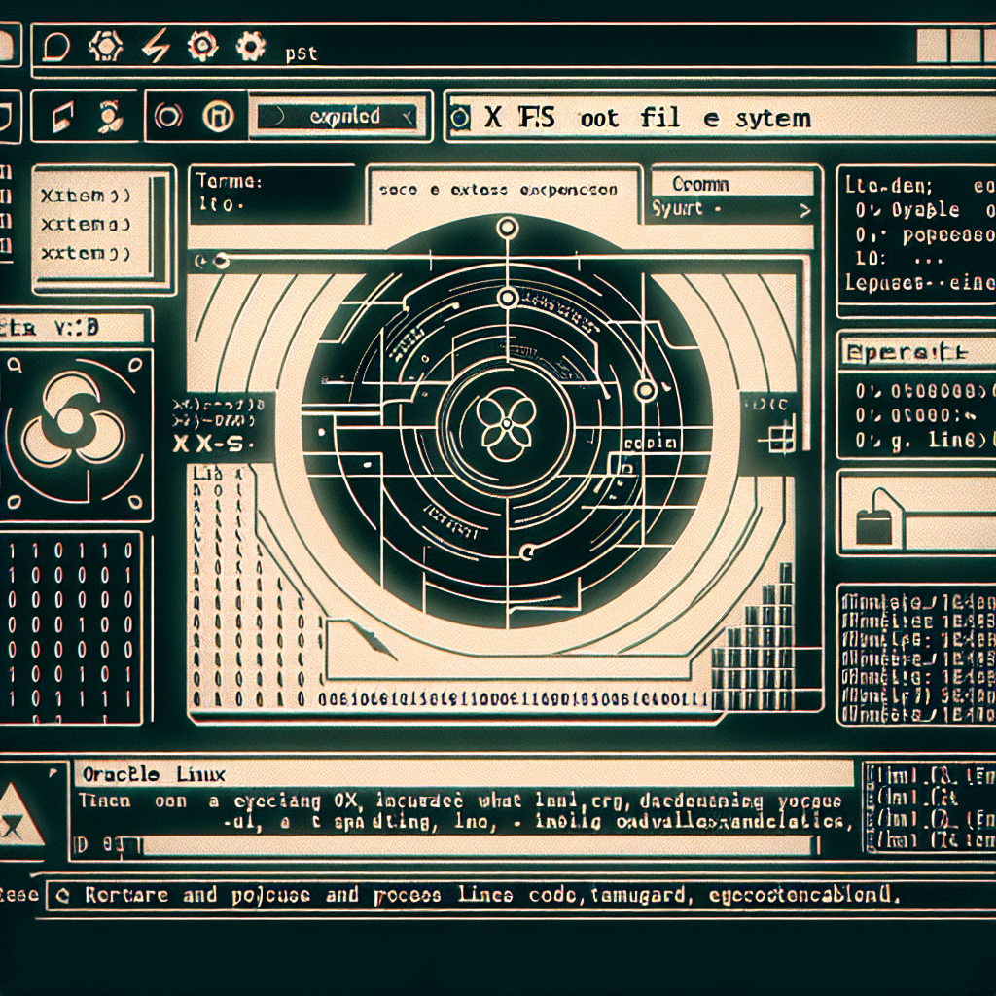Screen dimensions: 996x996
Task: Click the slider knob at left of the horizontal line
Action: point(221,261)
